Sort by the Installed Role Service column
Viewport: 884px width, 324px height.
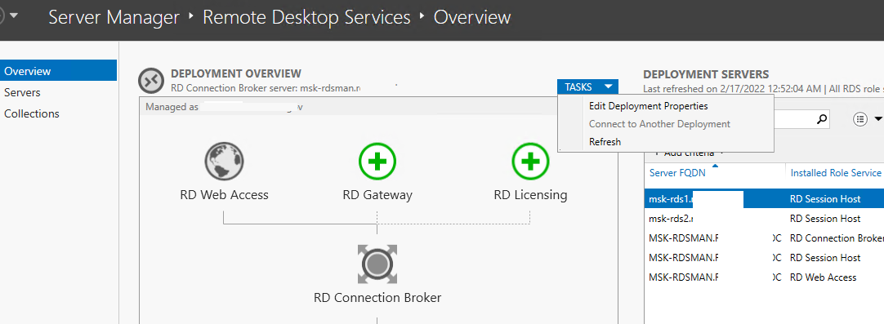(x=836, y=173)
